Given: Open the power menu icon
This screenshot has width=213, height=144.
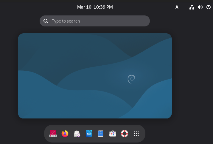Looking at the screenshot, I should pos(208,7).
